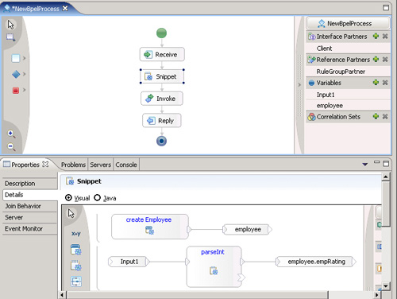The width and height of the screenshot is (397, 299).
Task: Click the Interface Partners section header
Action: (341, 37)
